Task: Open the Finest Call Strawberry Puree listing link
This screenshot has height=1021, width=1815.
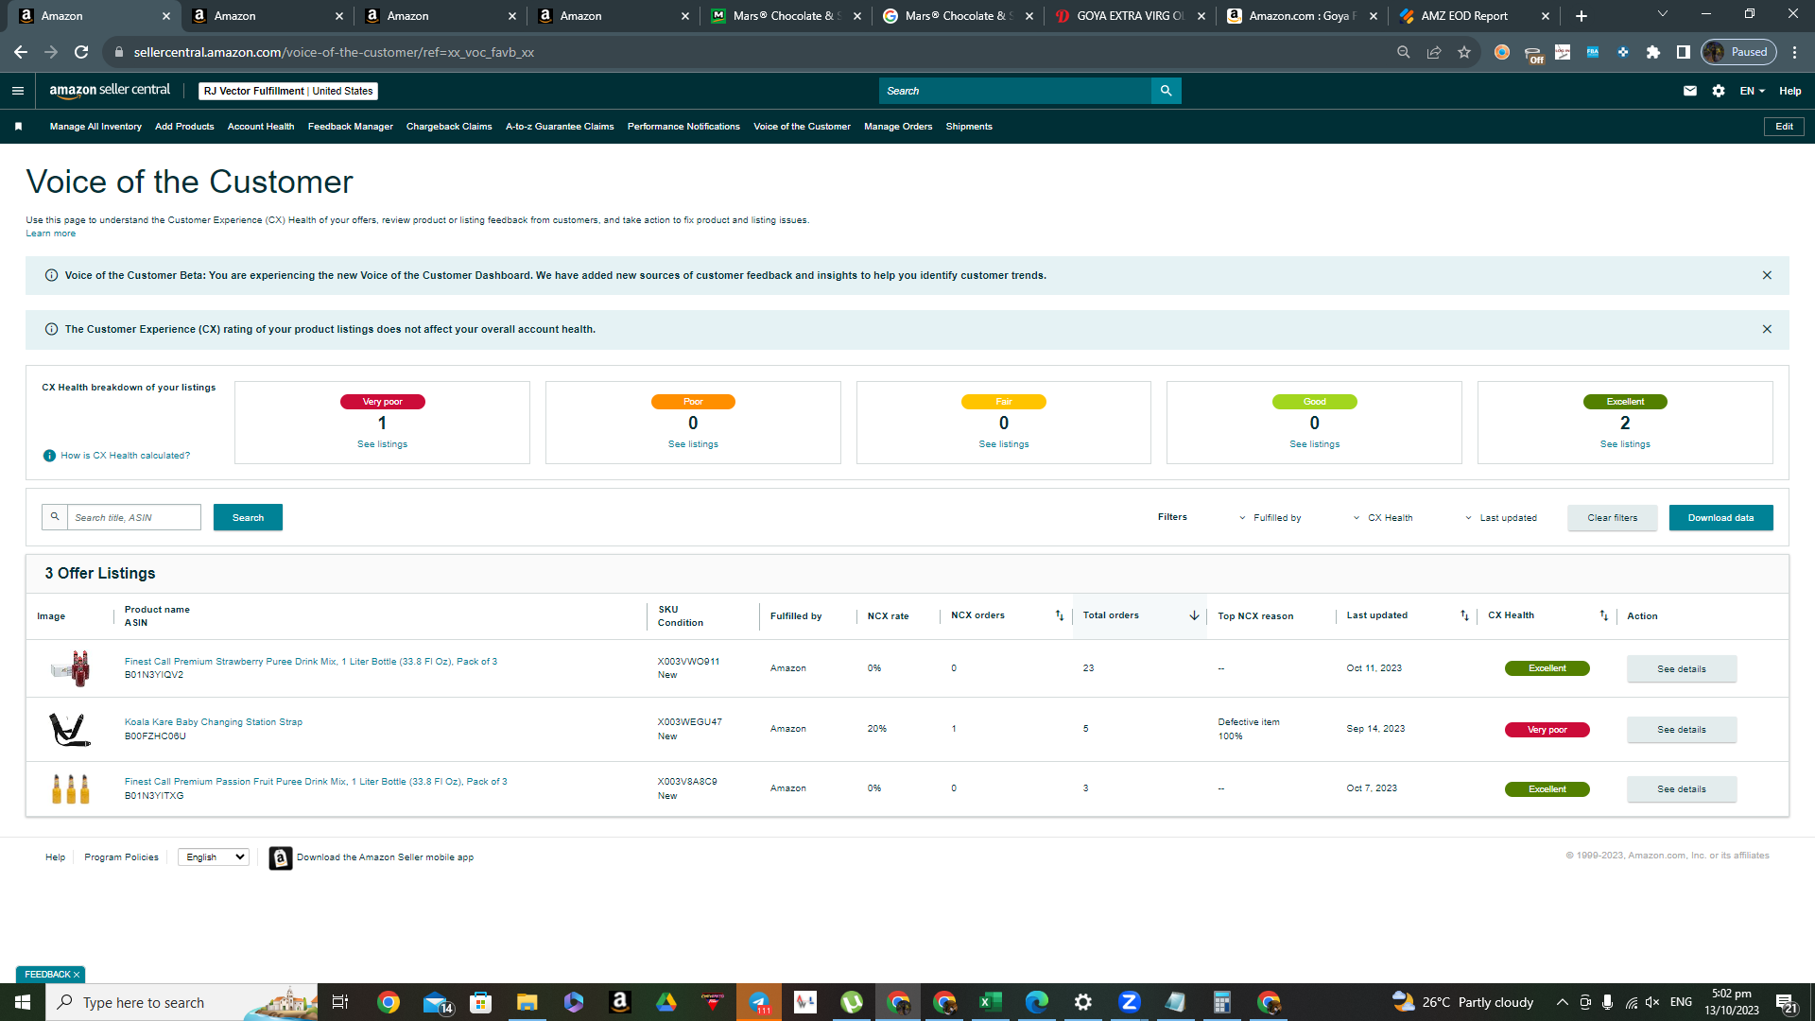Action: [x=311, y=662]
